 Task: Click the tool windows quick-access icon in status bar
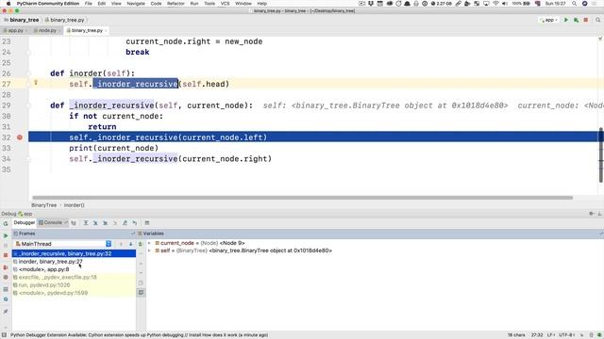(x=4, y=335)
